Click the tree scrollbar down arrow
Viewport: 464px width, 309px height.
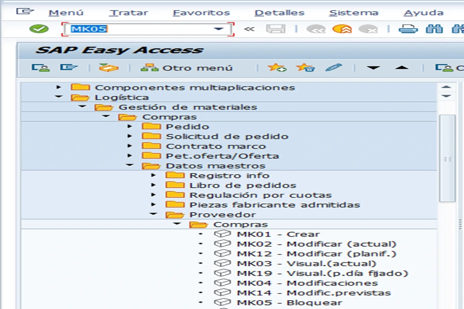[446, 96]
